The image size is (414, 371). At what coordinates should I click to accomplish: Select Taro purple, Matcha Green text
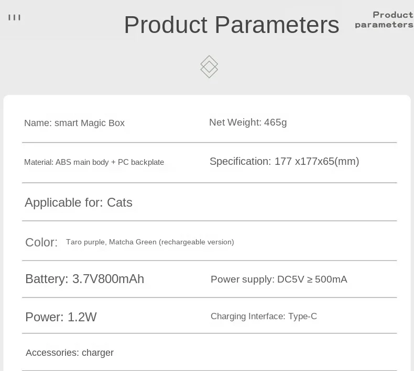(x=111, y=242)
